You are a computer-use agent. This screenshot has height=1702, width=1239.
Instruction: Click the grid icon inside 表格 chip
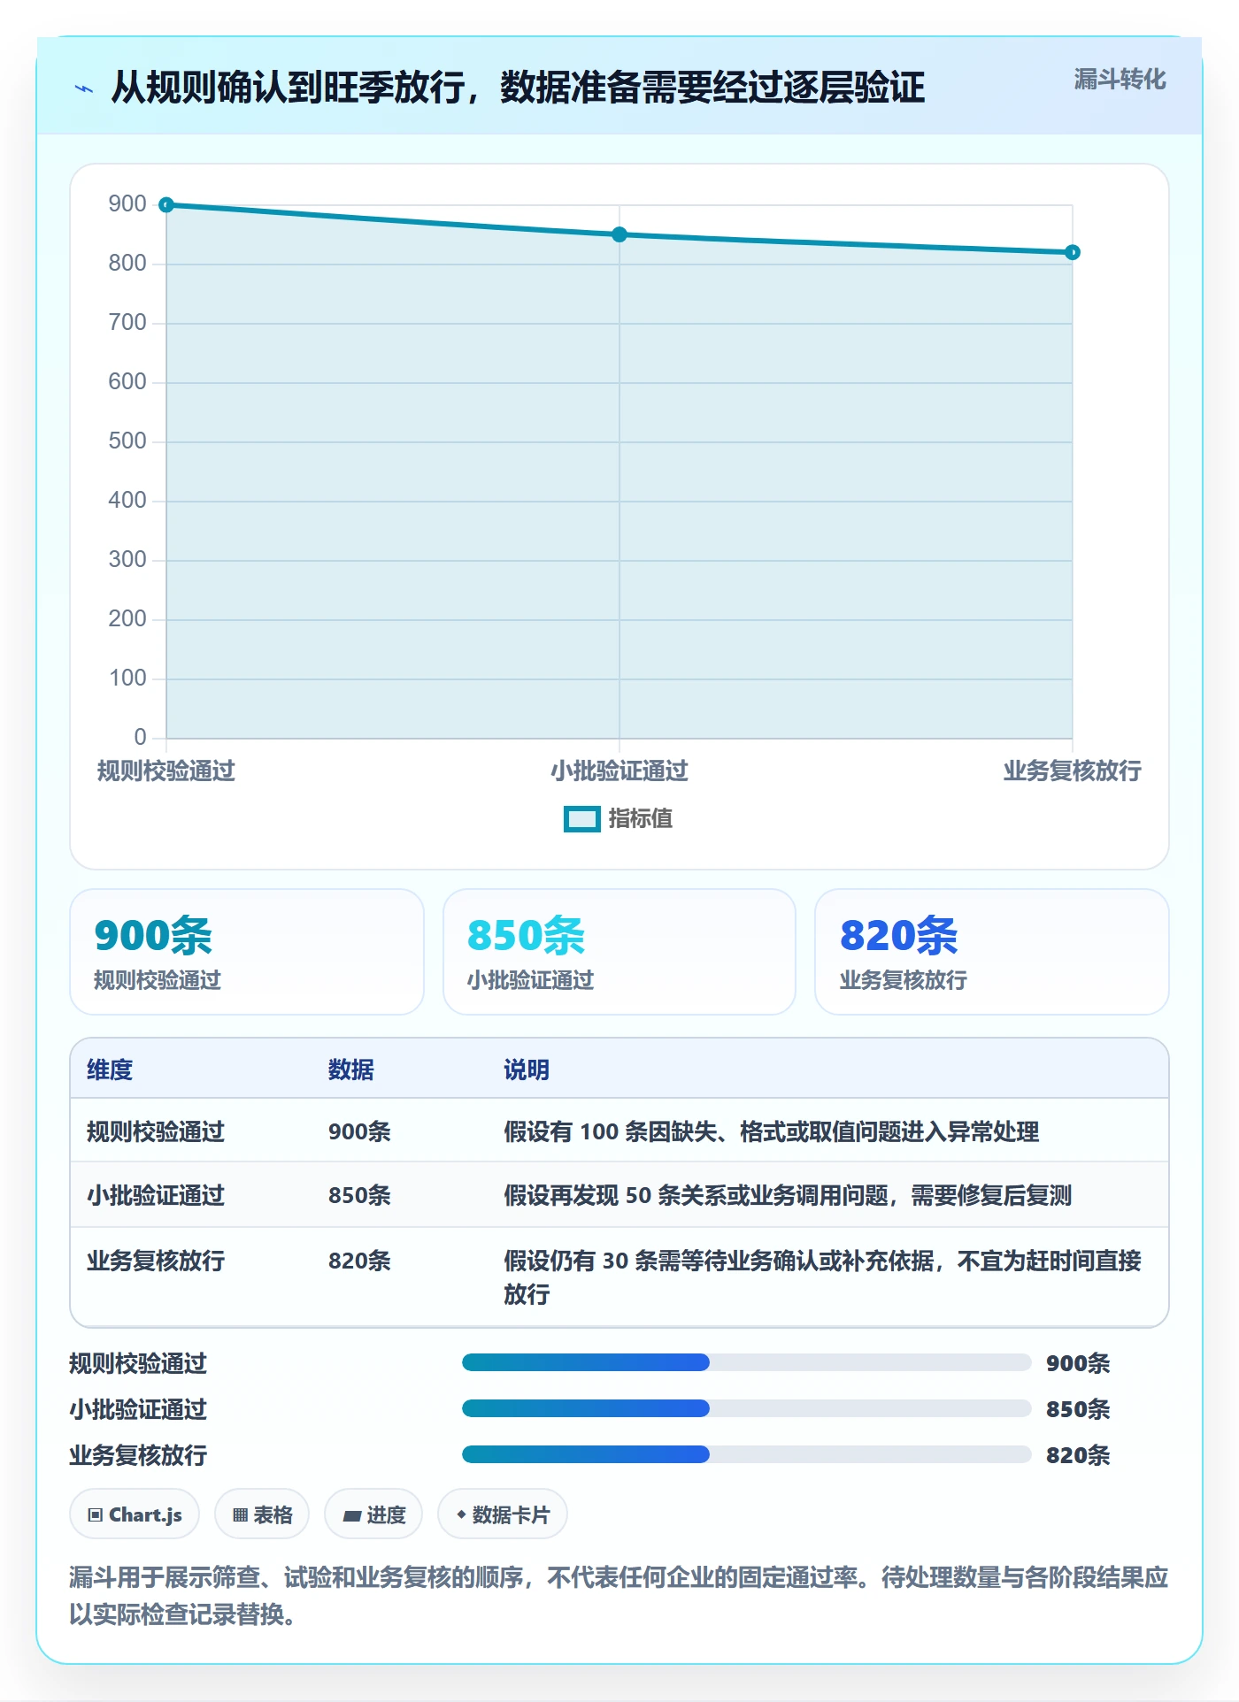coord(240,1515)
